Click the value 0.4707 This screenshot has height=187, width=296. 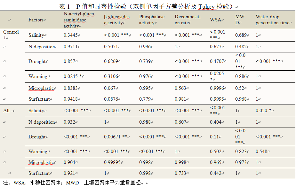click(x=217, y=61)
